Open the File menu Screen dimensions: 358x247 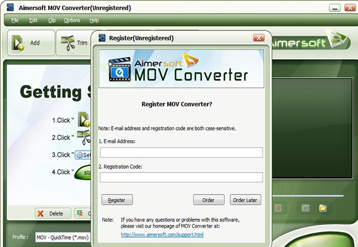tap(15, 20)
